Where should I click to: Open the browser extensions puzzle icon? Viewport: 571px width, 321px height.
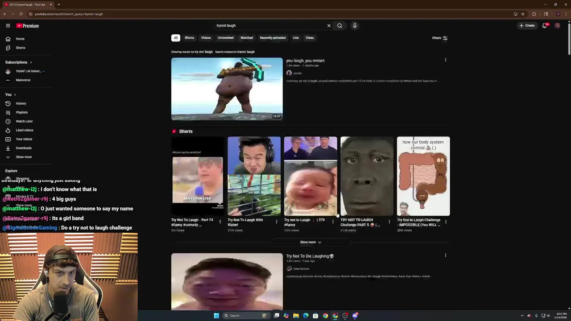[x=534, y=14]
